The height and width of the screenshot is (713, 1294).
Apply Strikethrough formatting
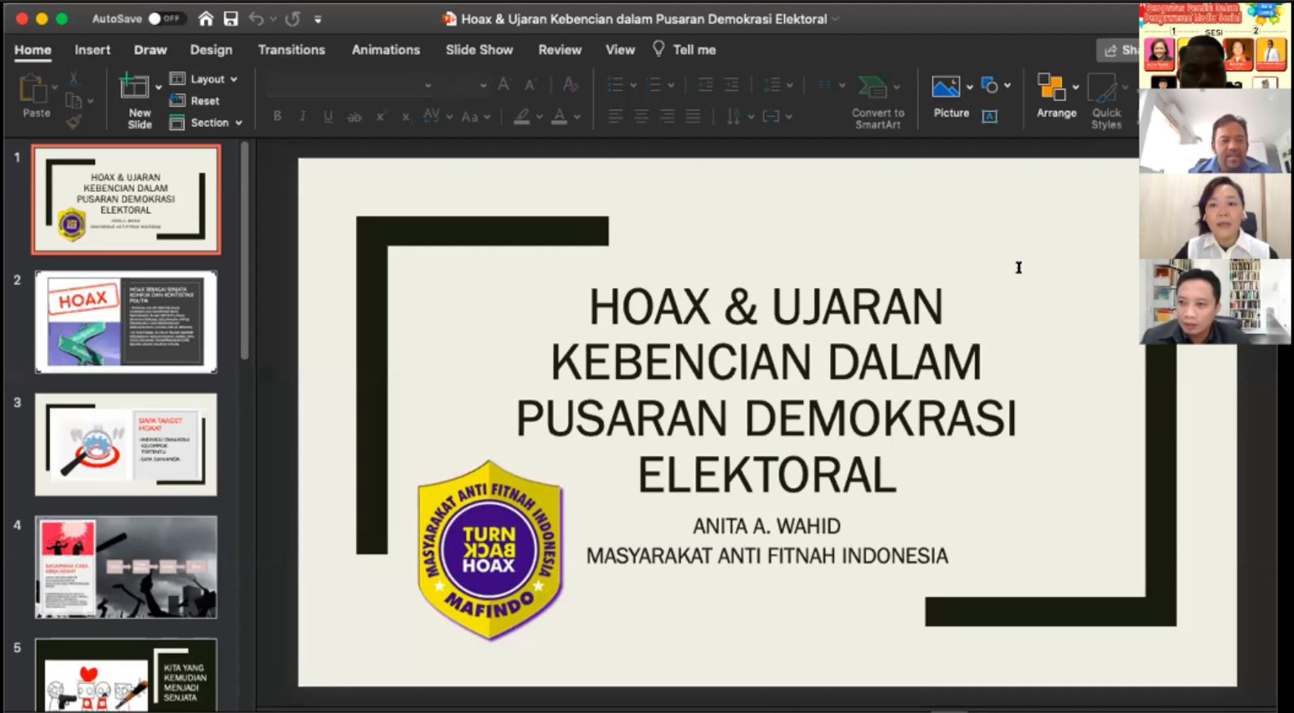tap(354, 117)
